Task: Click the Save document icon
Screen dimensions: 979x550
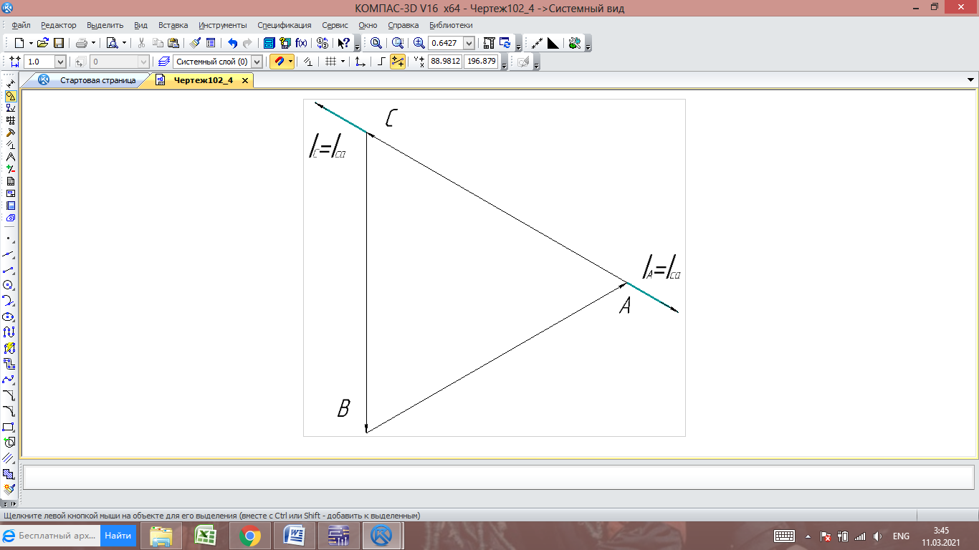Action: [59, 43]
